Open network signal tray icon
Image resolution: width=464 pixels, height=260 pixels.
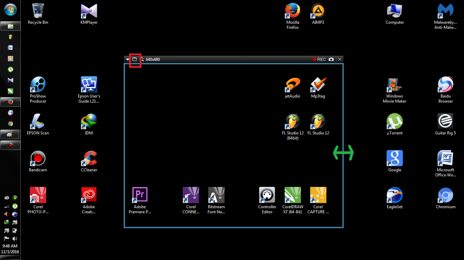click(x=6, y=206)
